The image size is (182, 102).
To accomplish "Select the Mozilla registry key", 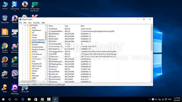I will [34, 71].
